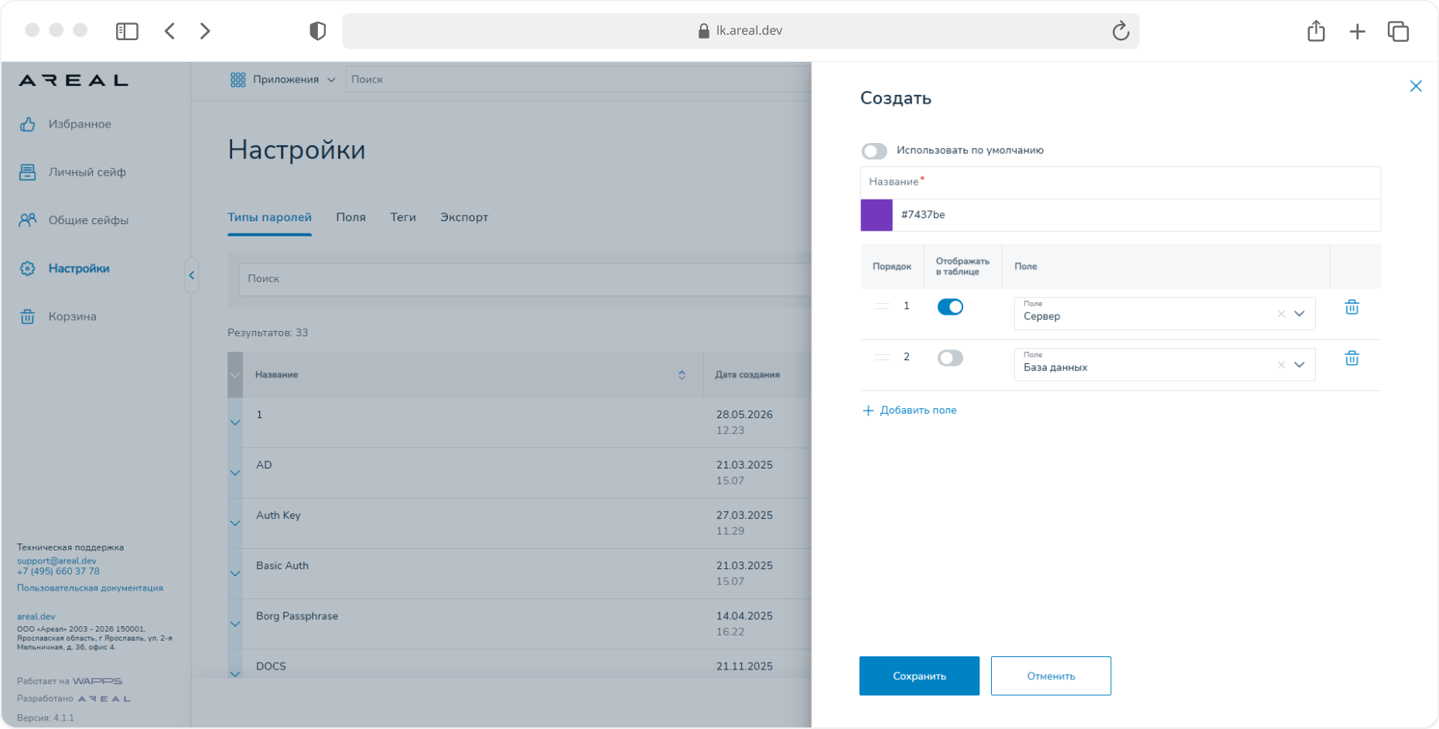Expand all rows via header chevron
Viewport: 1439px width, 729px height.
point(235,375)
